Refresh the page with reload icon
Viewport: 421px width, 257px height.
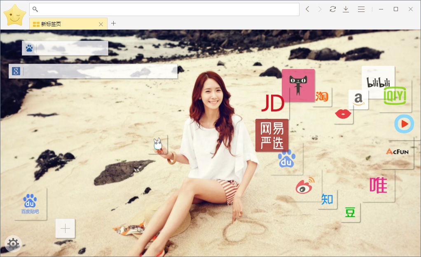(x=333, y=9)
